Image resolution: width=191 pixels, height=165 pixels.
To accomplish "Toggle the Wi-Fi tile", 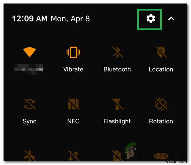I will point(29,52).
